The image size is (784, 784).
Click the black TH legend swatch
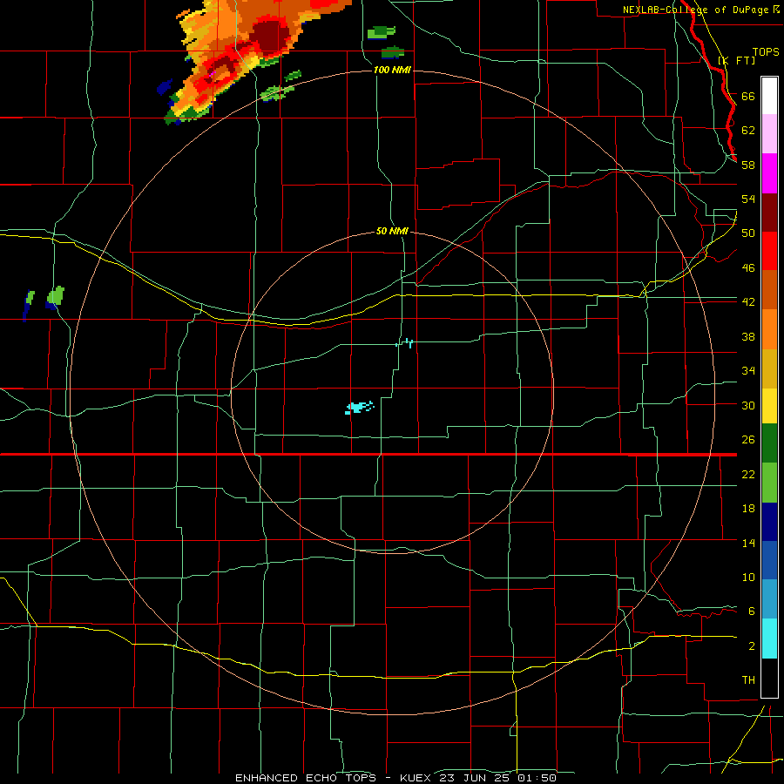coord(769,678)
